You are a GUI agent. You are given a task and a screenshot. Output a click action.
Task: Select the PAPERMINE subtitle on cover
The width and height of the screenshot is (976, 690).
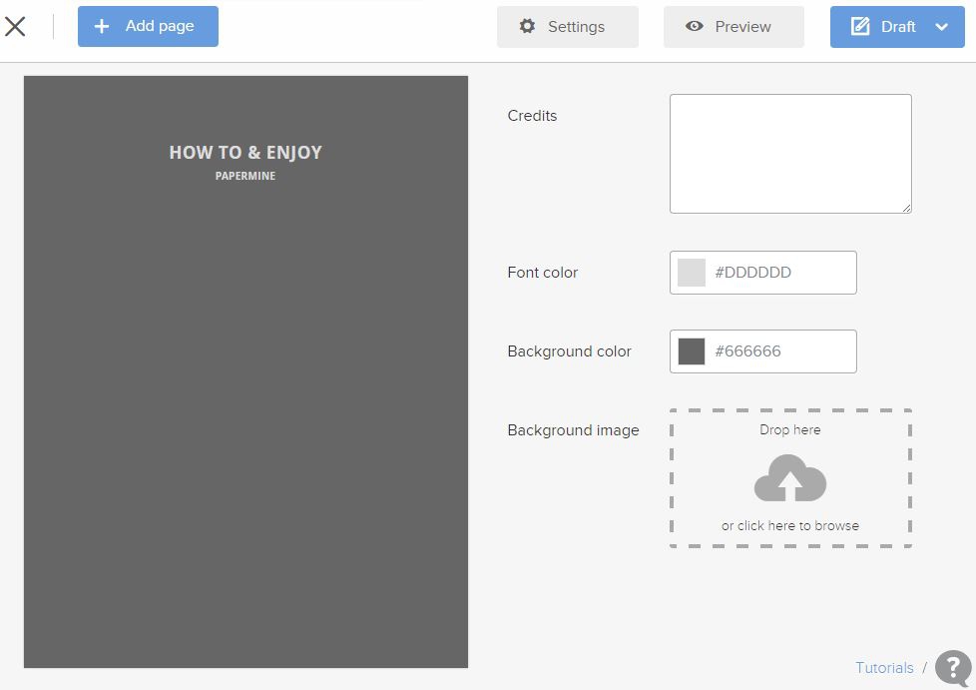click(x=245, y=176)
